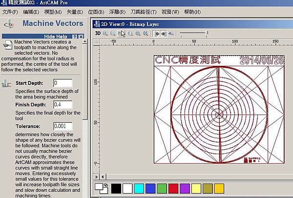Click the Machine Vectors help document icon
Image resolution: width=293 pixels, height=198 pixels.
click(7, 45)
